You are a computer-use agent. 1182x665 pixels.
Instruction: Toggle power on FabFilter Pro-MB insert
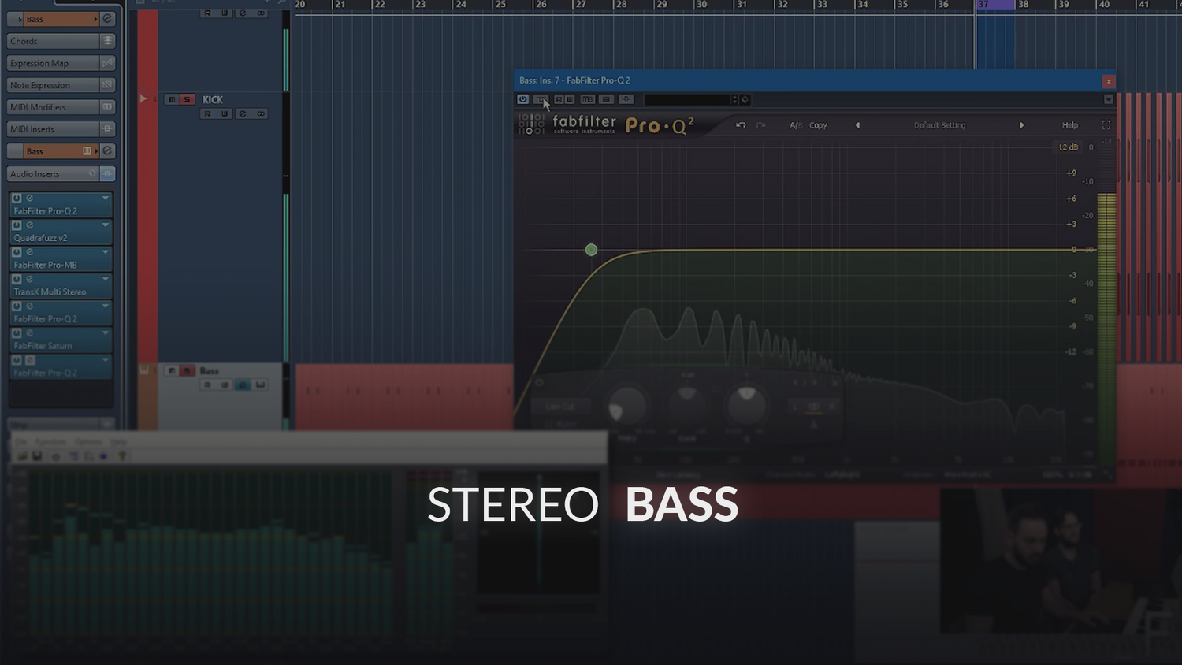[17, 252]
